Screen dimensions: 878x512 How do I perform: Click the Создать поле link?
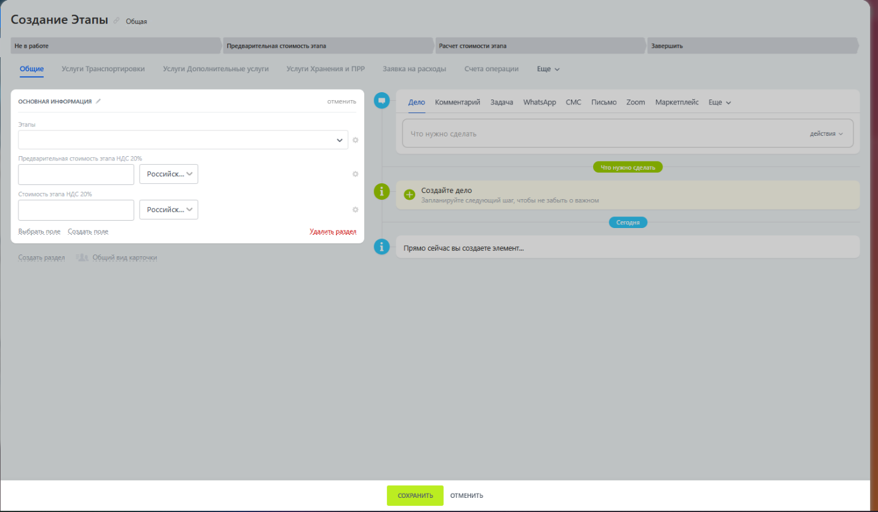[x=88, y=232]
